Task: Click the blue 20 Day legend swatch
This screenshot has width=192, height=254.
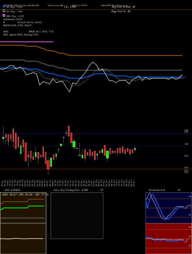Action: (4, 7)
